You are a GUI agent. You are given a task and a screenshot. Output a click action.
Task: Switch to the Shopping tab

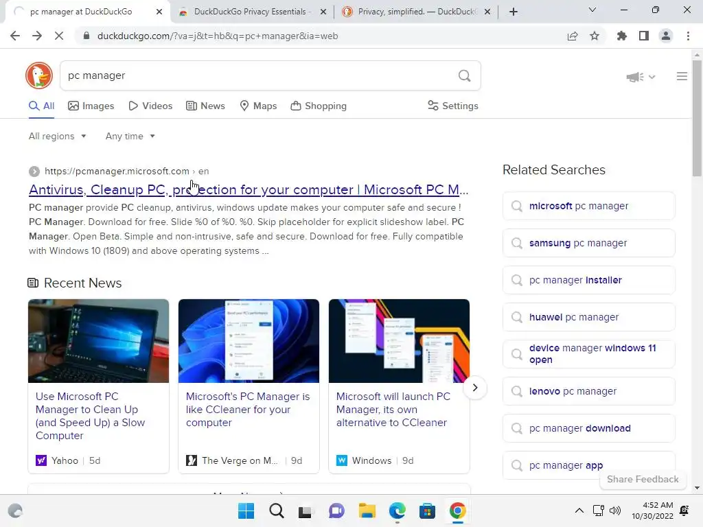[x=319, y=106]
